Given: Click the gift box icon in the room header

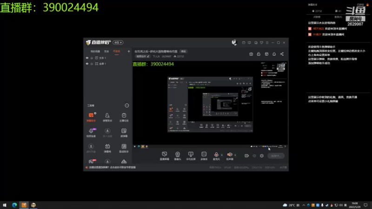Looking at the screenshot, I should (251, 54).
